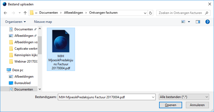Click the forward navigation arrow
This screenshot has width=214, height=112.
point(13,13)
